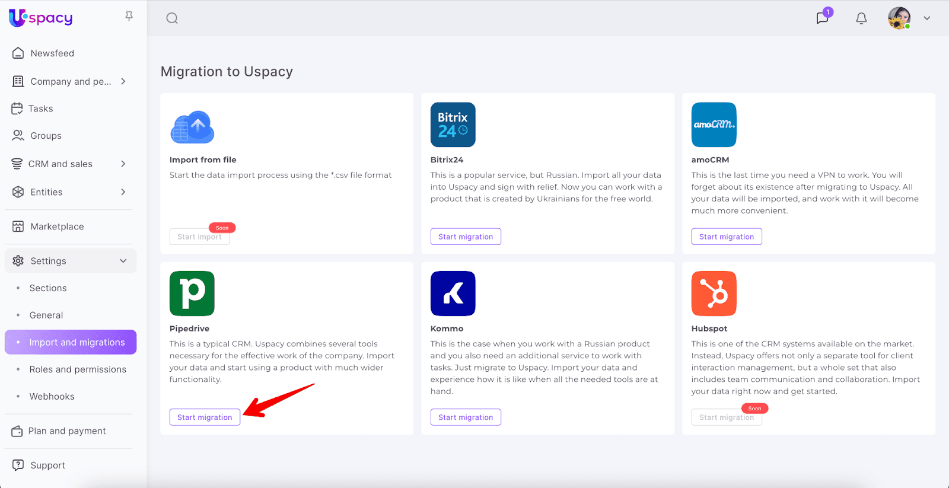This screenshot has width=949, height=488.
Task: Pin the sidebar with pin icon
Action: [x=129, y=17]
